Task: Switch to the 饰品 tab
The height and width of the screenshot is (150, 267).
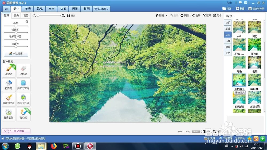Action: pos(40,9)
